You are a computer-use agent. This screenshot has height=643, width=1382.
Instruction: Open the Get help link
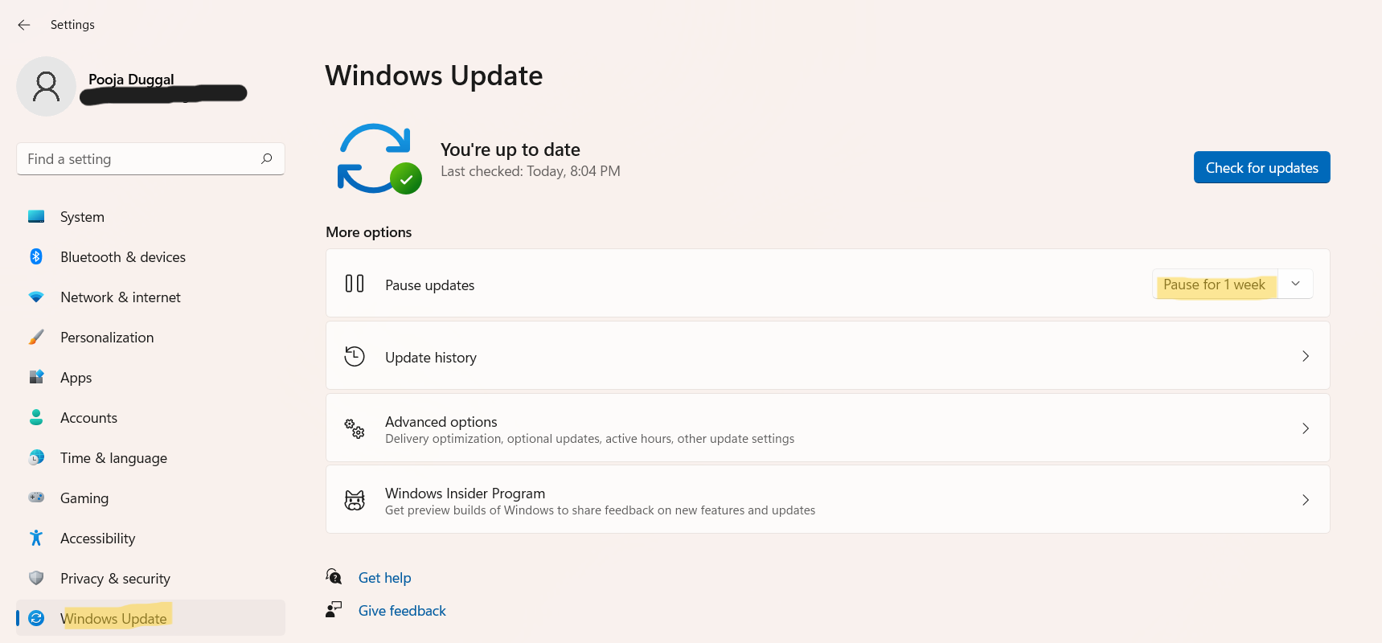pyautogui.click(x=384, y=578)
